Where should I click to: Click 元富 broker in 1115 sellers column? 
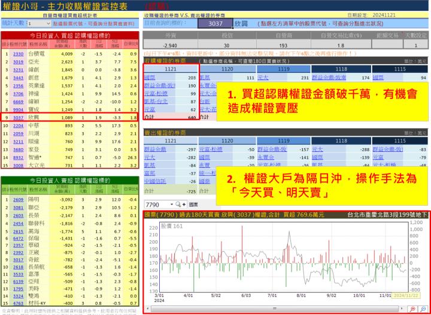[378, 158]
